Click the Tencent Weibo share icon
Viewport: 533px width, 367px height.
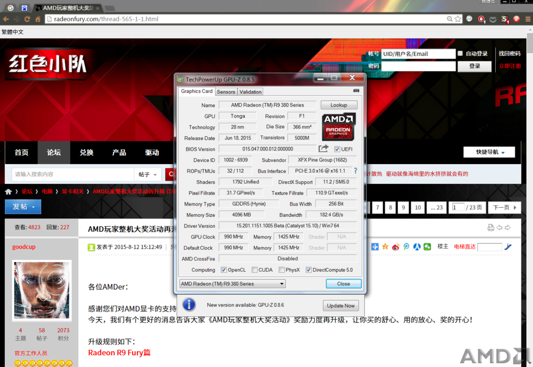406,247
